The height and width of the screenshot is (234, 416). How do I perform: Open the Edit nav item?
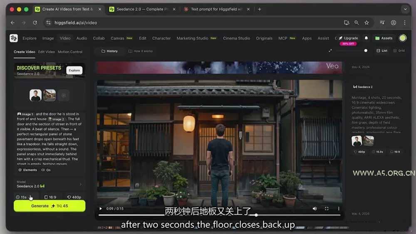(142, 38)
